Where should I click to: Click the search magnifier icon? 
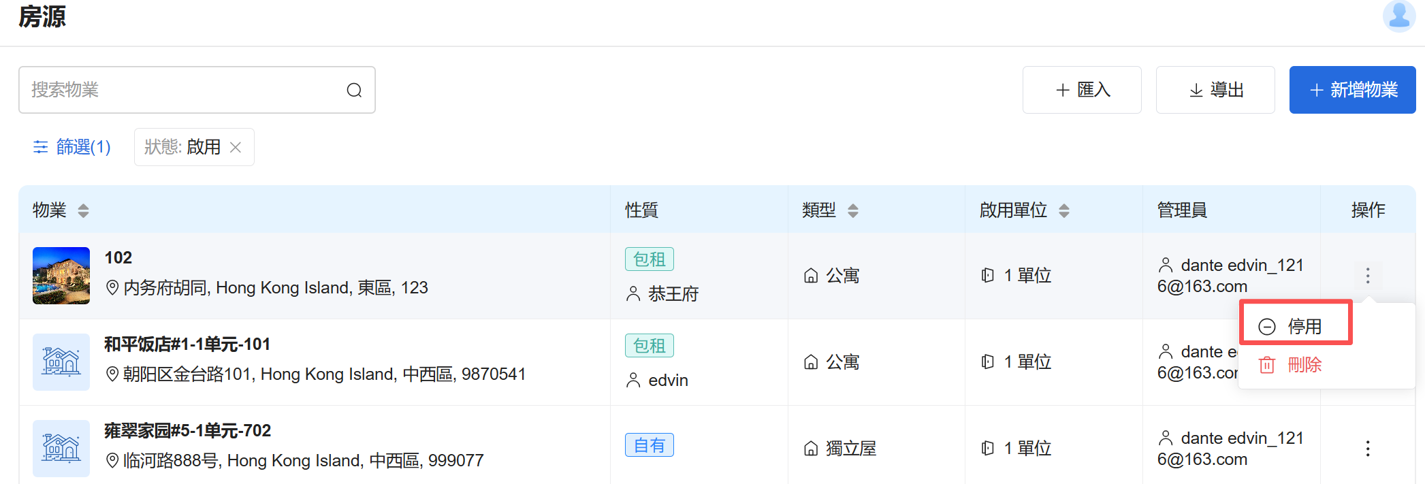(x=354, y=90)
